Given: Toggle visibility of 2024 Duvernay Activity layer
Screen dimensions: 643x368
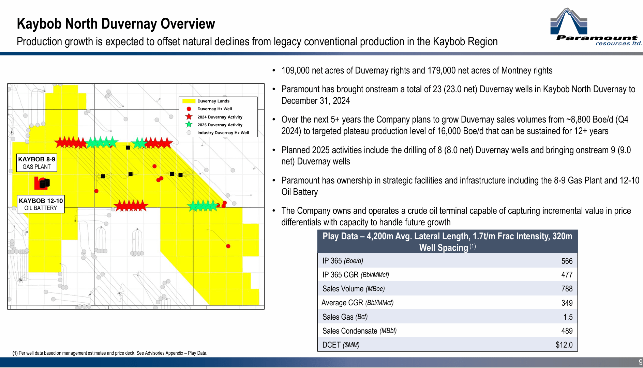Looking at the screenshot, I should pyautogui.click(x=220, y=117).
